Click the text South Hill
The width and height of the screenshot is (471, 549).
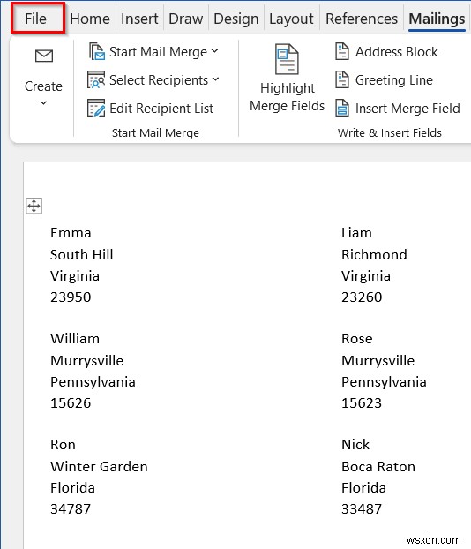tap(81, 254)
